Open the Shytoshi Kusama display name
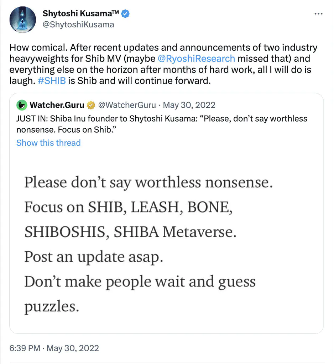Screen dimensions: 334x364 (81, 14)
